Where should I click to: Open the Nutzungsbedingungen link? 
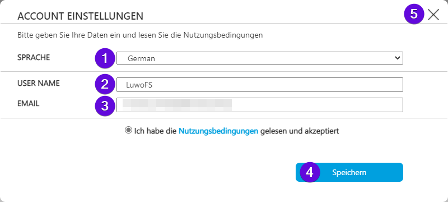[218, 131]
